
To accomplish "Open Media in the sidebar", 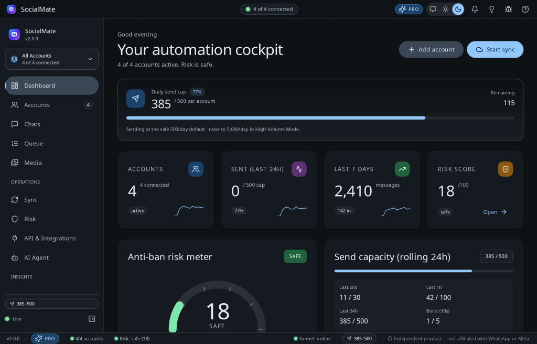I will [x=52, y=163].
